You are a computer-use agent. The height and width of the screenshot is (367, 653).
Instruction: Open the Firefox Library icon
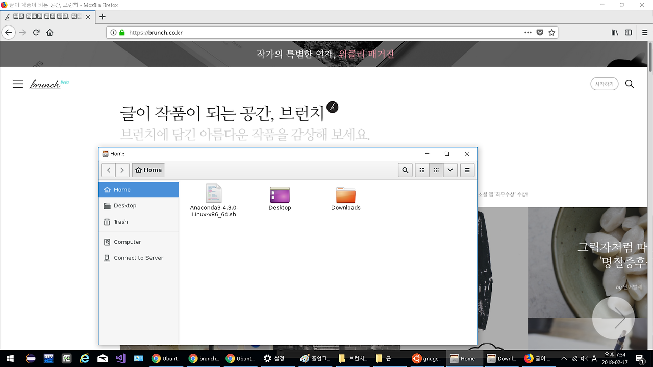tap(615, 32)
